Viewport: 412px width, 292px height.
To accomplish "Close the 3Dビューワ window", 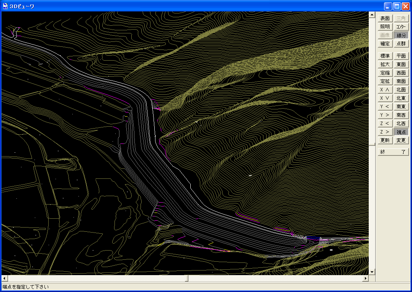I will tap(405, 6).
